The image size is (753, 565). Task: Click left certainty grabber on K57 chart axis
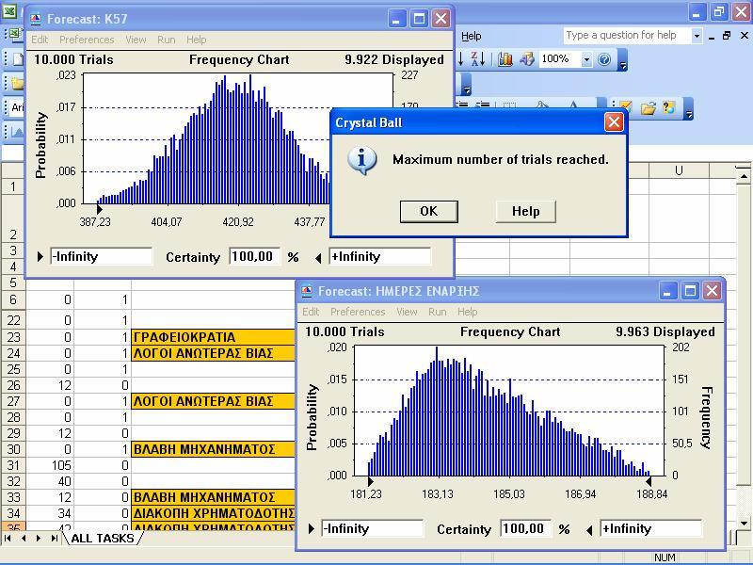tap(99, 209)
